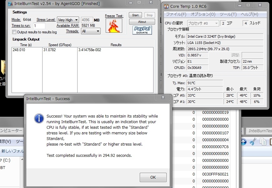272x188 pixels.
Task: Click the 22 nm process value
Action: pyautogui.click(x=253, y=61)
